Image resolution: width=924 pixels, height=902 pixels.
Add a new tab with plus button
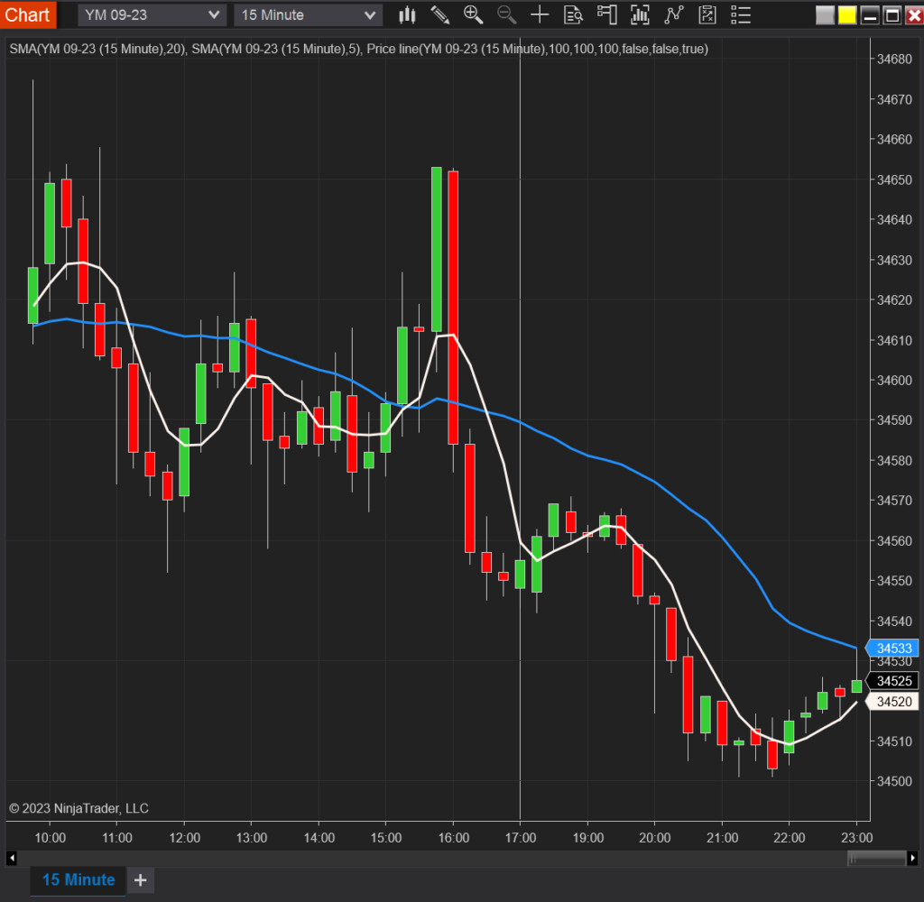[141, 879]
